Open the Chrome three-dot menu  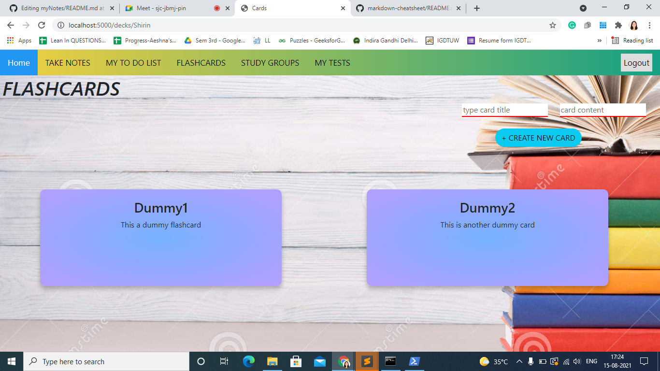point(649,25)
